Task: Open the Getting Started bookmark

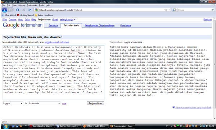Action: point(25,15)
